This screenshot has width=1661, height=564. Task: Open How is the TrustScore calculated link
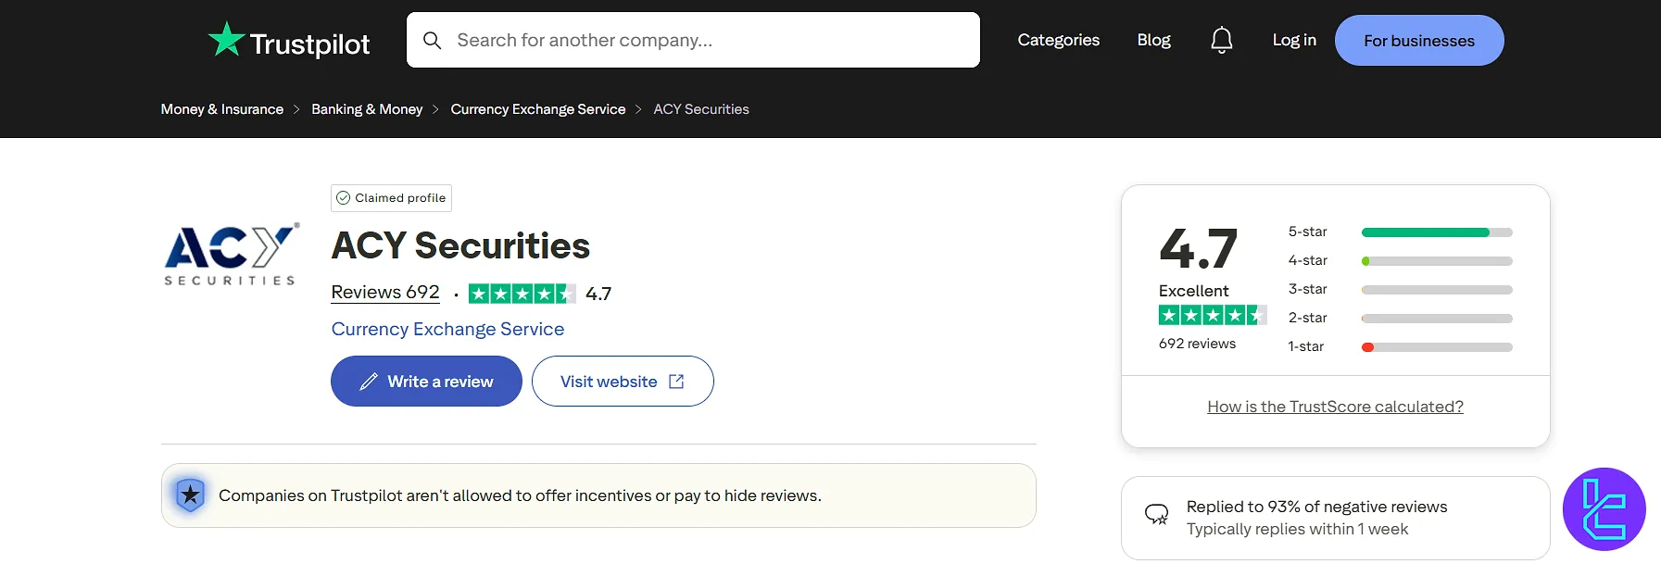[x=1335, y=407]
